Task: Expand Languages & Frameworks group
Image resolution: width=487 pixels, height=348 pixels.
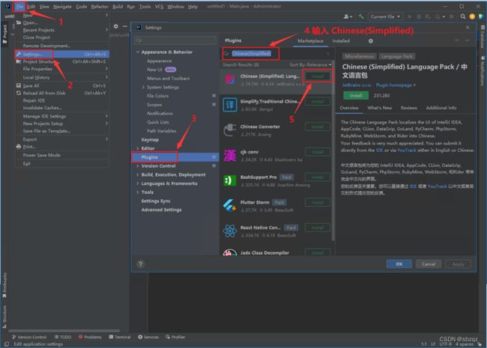Action: click(138, 183)
